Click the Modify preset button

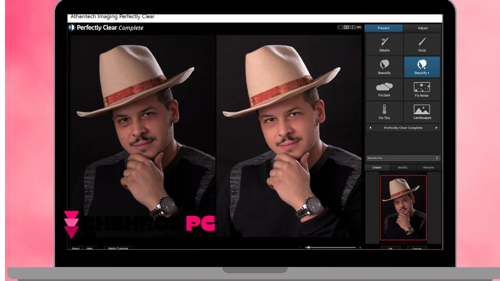pyautogui.click(x=403, y=167)
